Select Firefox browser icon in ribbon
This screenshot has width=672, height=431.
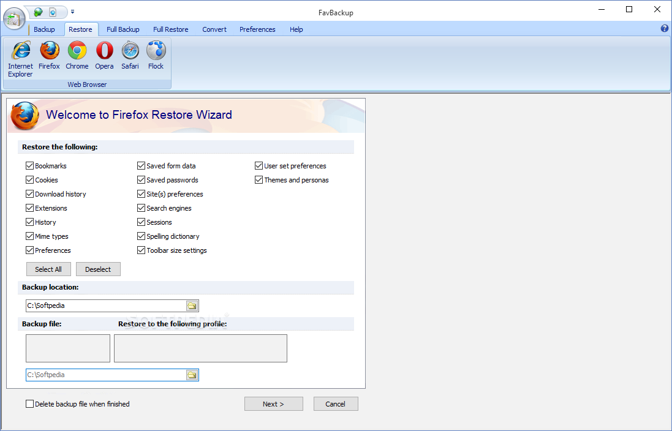click(x=49, y=55)
